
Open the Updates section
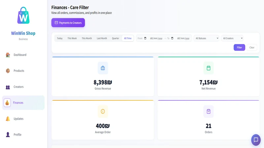pyautogui.click(x=23, y=119)
